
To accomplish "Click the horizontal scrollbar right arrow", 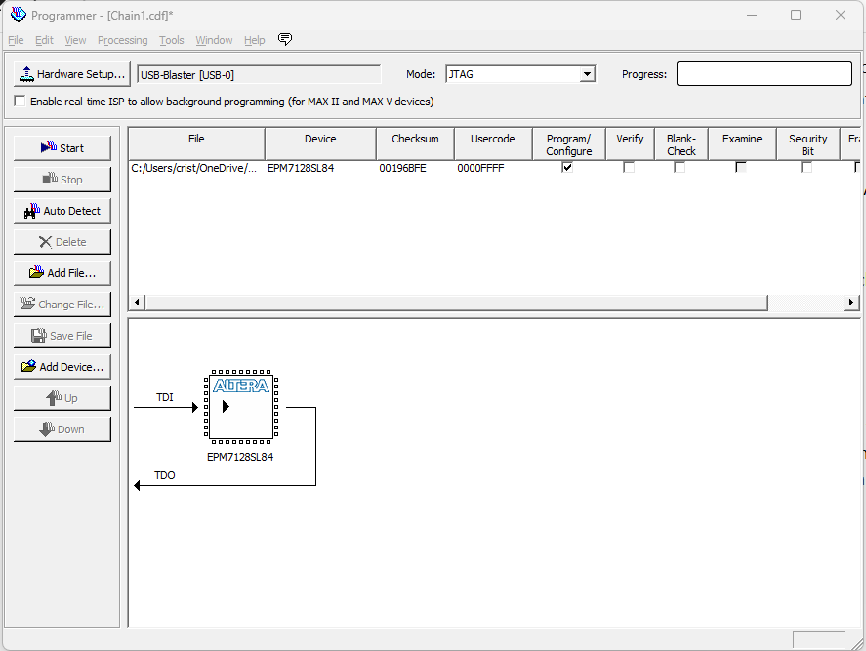I will tap(851, 303).
